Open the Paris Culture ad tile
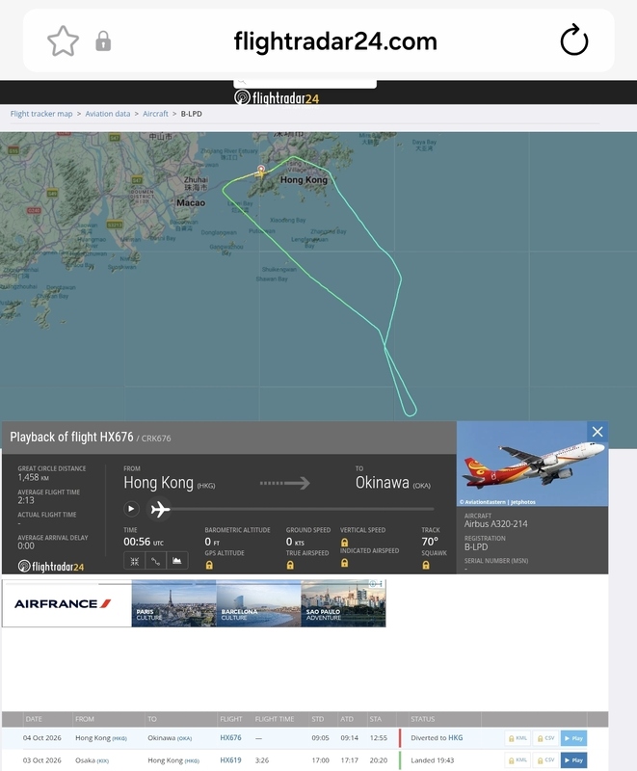Viewport: 637px width, 771px height. point(174,603)
